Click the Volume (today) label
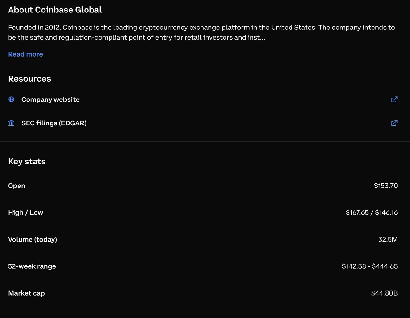Image resolution: width=410 pixels, height=318 pixels. (32, 239)
